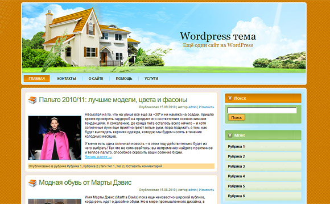Focus the sidebar search text field

pyautogui.click(x=262, y=110)
